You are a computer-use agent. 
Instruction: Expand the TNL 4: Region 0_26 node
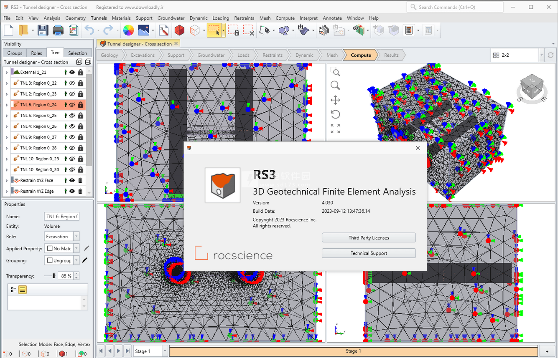tap(7, 126)
